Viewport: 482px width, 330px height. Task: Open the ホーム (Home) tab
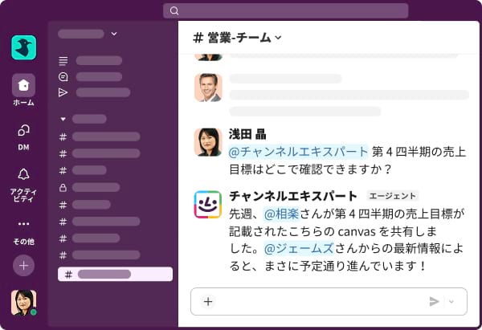coord(23,90)
